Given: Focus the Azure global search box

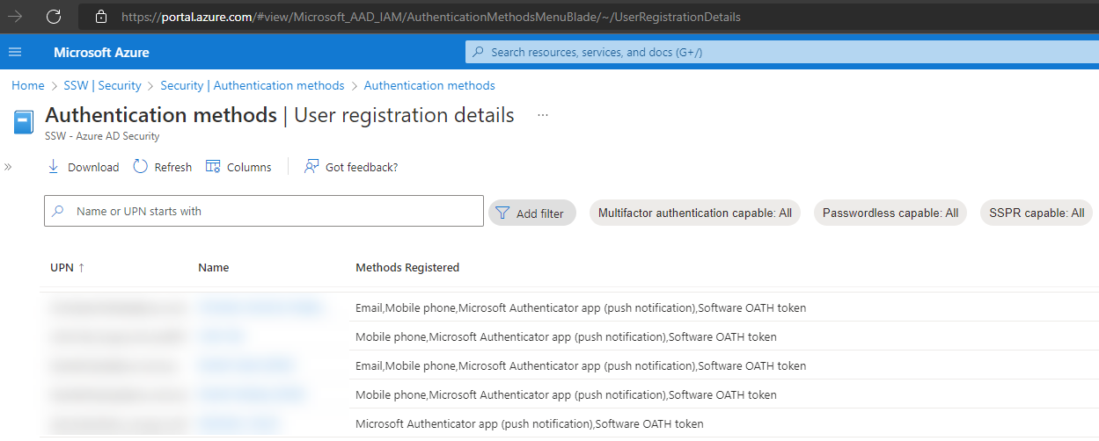Looking at the screenshot, I should click(x=779, y=52).
